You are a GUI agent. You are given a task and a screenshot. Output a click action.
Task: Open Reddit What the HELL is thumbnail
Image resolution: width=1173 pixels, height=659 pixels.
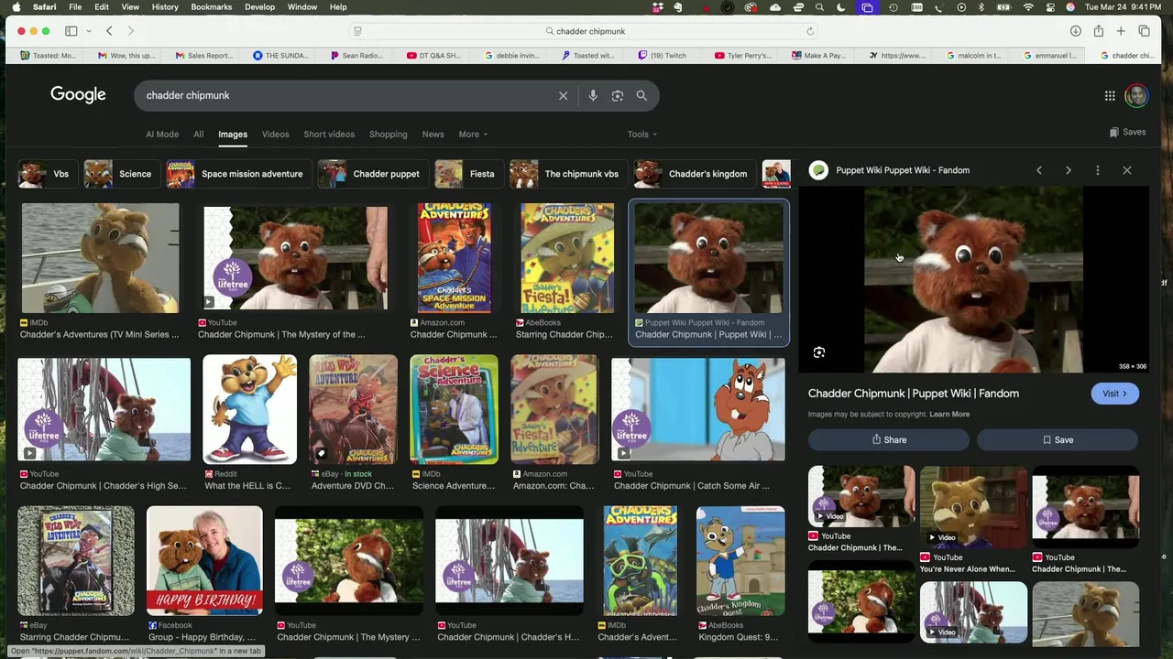[x=249, y=409]
